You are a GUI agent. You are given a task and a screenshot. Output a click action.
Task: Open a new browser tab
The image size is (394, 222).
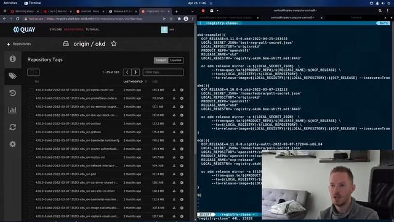point(177,11)
